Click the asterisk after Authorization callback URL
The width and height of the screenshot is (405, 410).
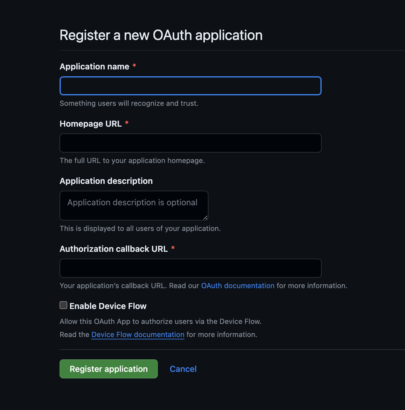(x=173, y=248)
